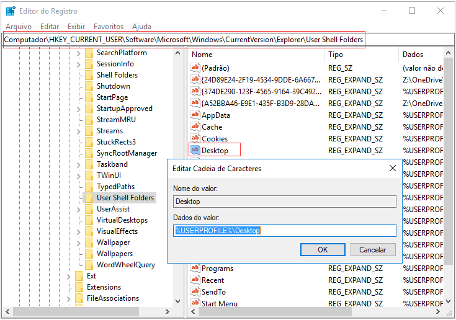Expand the Ext key in tree

(x=69, y=276)
